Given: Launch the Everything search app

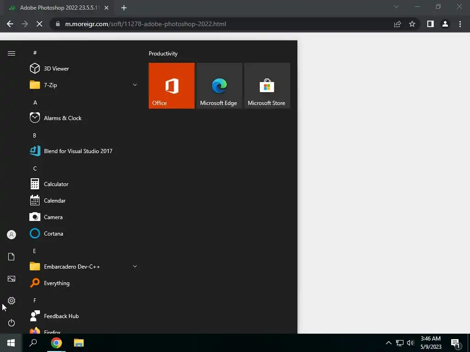Looking at the screenshot, I should tap(84, 283).
